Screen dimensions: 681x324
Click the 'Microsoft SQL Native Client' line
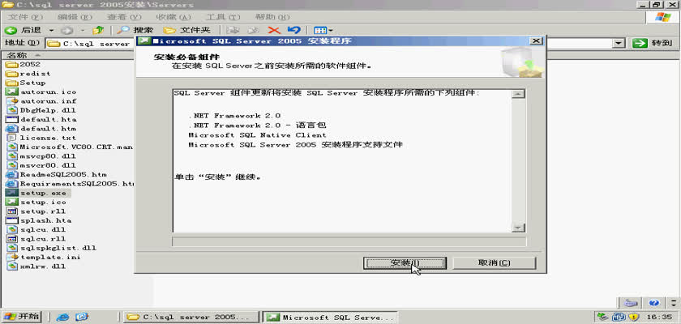coord(257,135)
